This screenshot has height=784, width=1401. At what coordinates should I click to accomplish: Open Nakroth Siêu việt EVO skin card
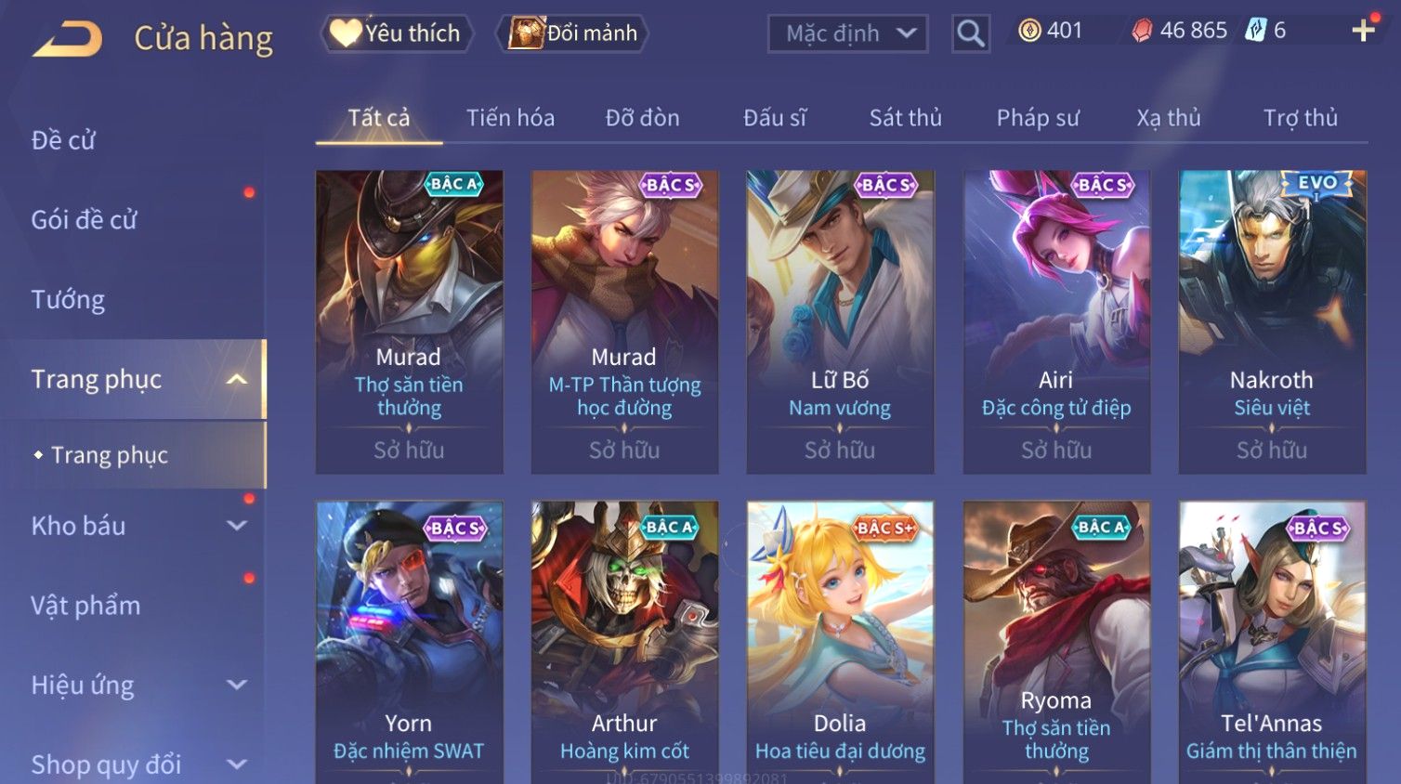tap(1272, 321)
